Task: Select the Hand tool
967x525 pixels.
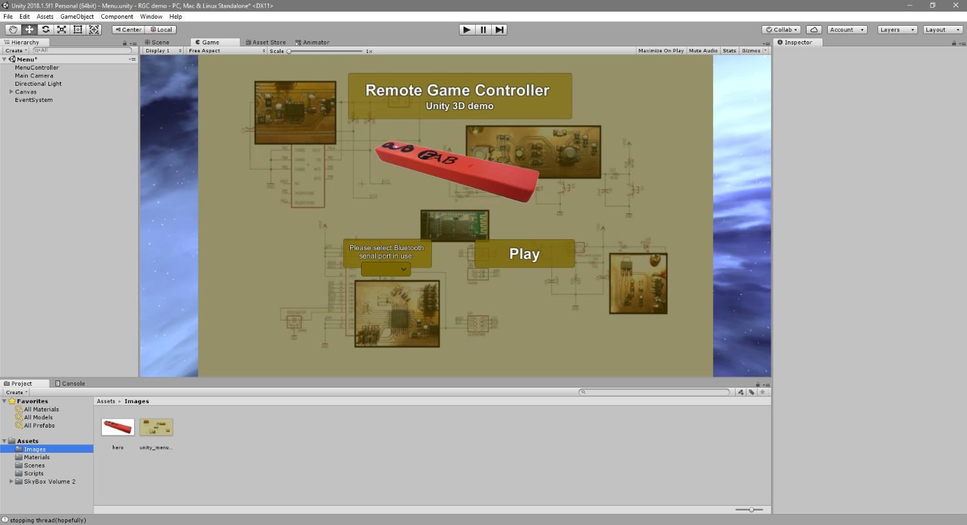Action: [13, 30]
